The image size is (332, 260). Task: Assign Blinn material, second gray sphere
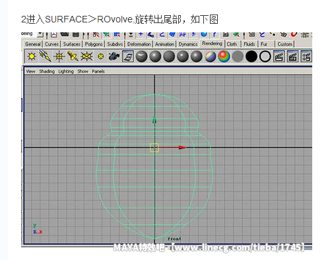(155, 56)
